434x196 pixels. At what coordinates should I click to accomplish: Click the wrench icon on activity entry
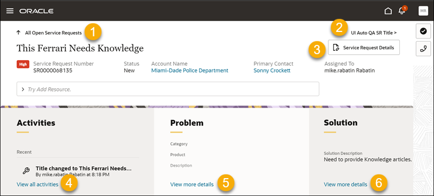coord(26,171)
